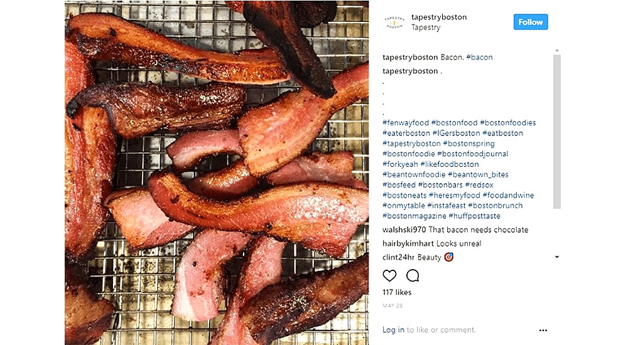Open the tapestryboston username in header
The height and width of the screenshot is (345, 628).
pyautogui.click(x=439, y=17)
